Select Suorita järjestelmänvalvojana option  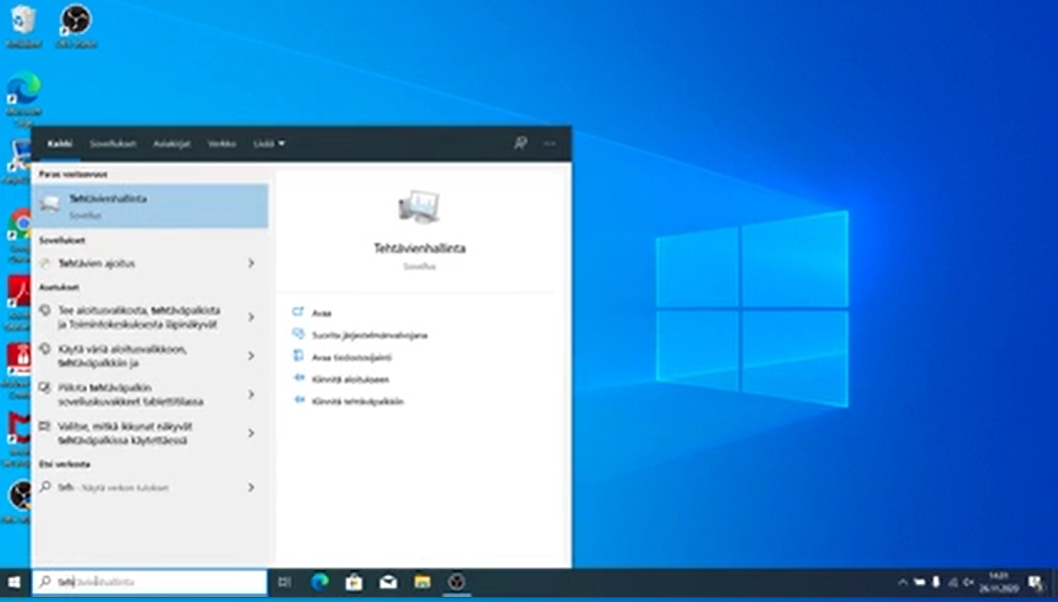[369, 335]
